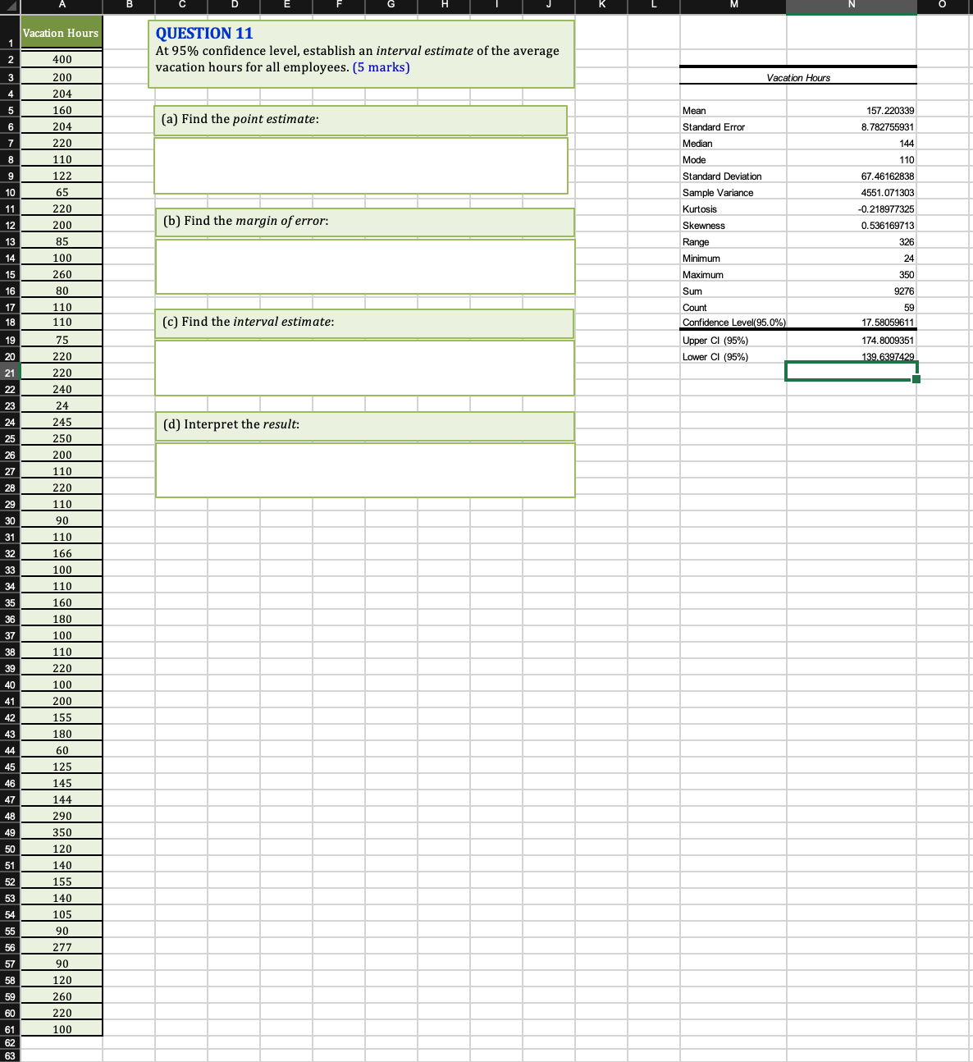Image resolution: width=973 pixels, height=1062 pixels.
Task: Select the Count cell showing 59
Action: coord(851,307)
